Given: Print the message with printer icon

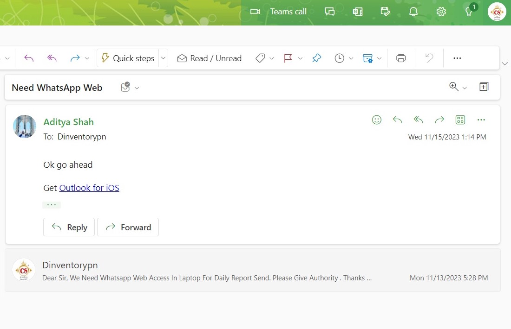Looking at the screenshot, I should [401, 58].
